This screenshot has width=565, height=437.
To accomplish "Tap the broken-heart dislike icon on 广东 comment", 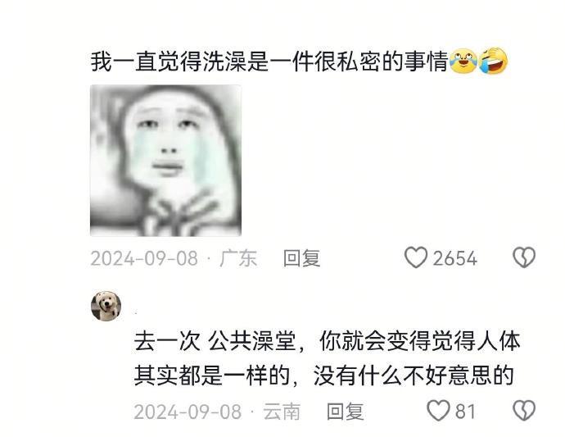I will coord(524,257).
